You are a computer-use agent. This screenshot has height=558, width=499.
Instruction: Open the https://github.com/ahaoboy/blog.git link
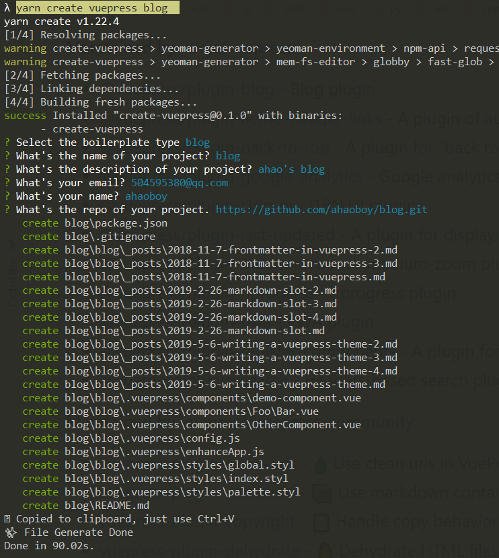pyautogui.click(x=321, y=210)
